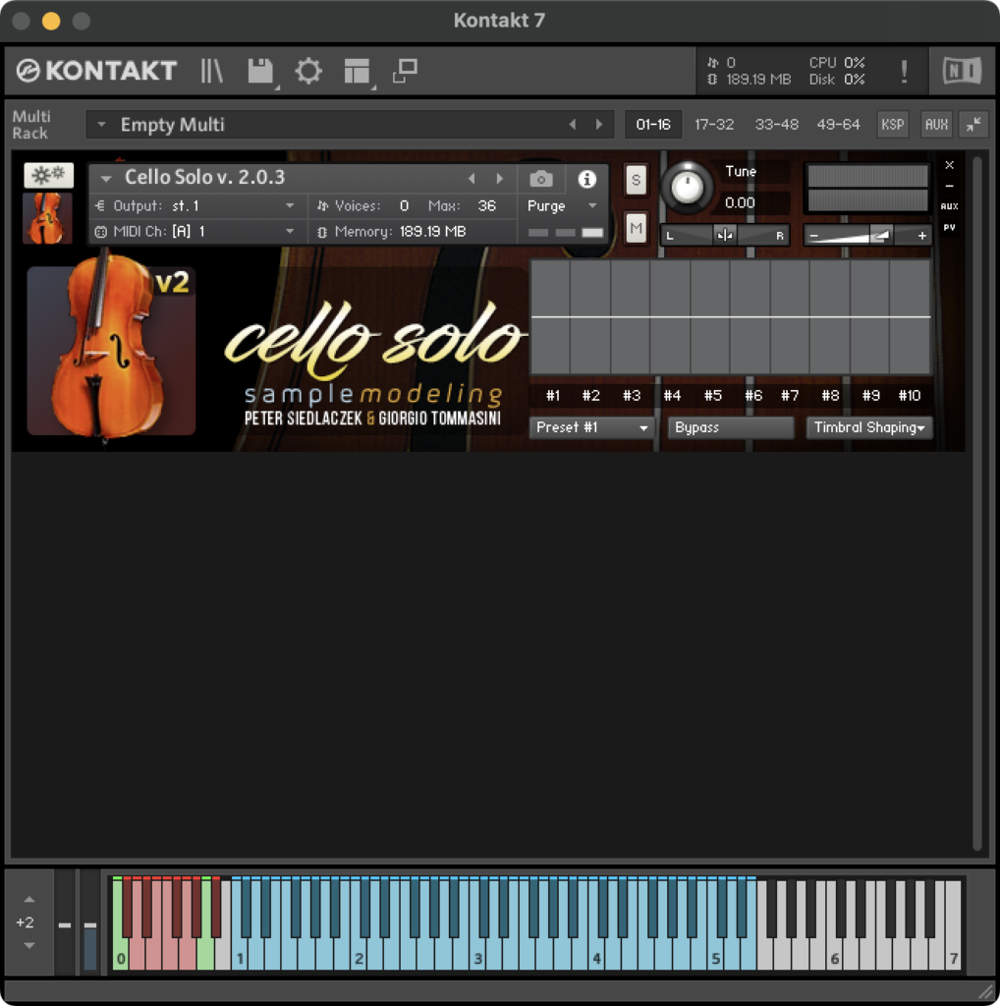
Task: Toggle the minimized view windows icon
Action: [406, 71]
